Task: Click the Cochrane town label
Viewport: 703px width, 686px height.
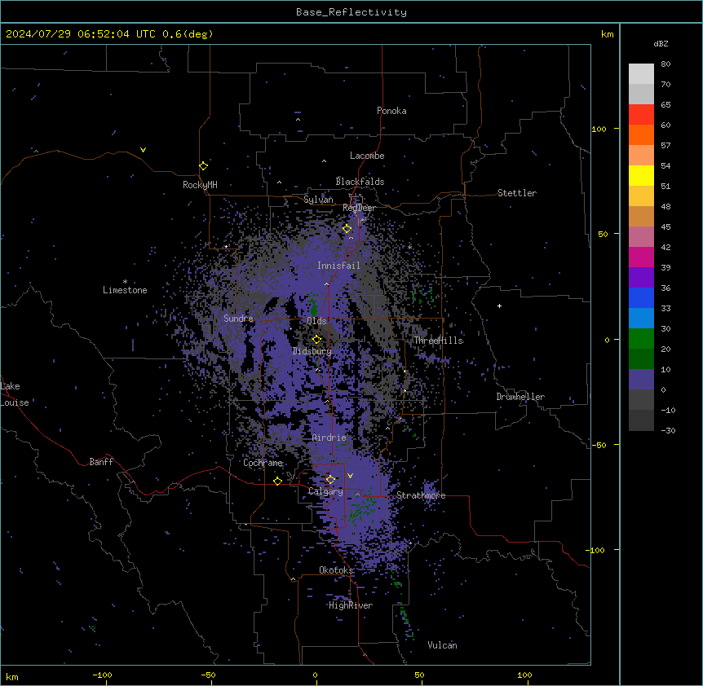Action: (x=263, y=463)
